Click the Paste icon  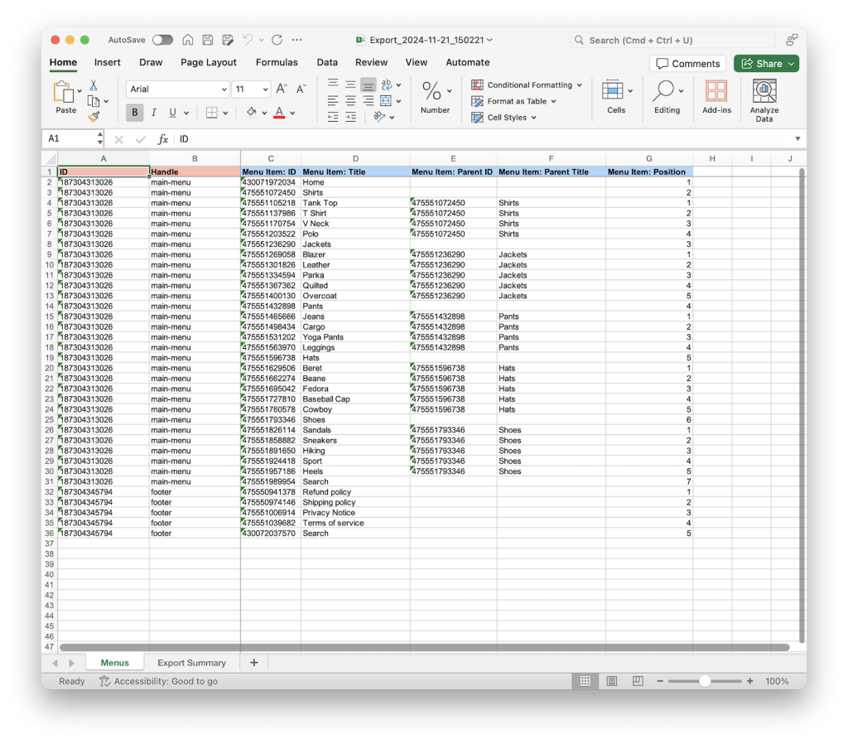[x=65, y=94]
